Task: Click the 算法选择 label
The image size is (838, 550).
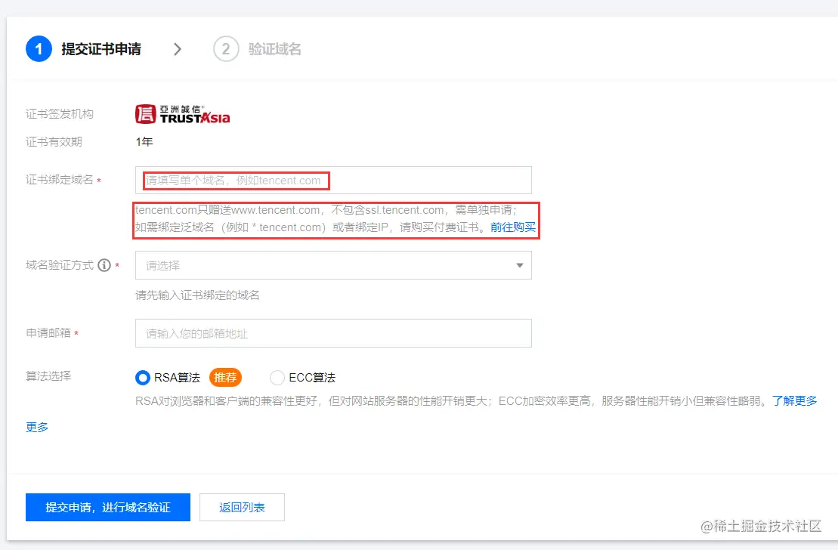Action: (x=48, y=376)
